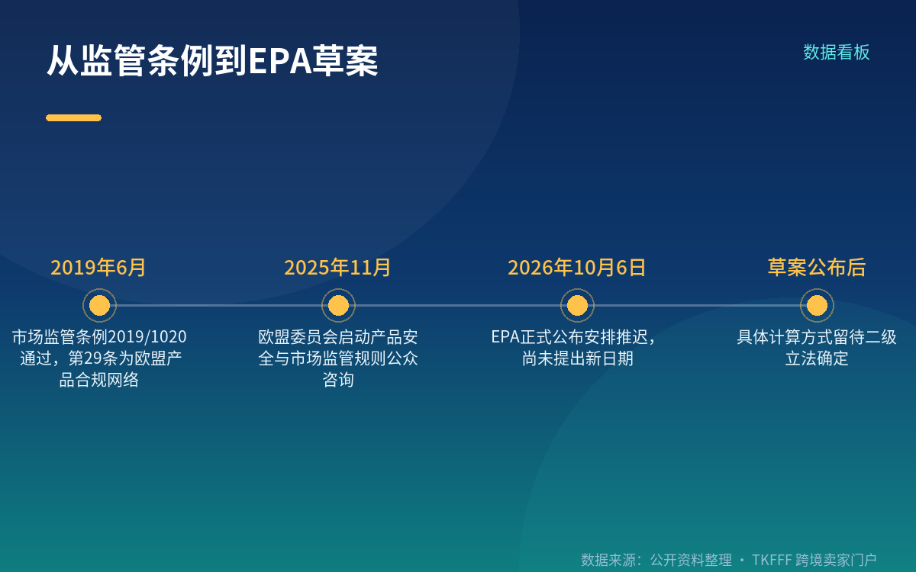Click the date label 2026年10月6日
Screen dimensions: 916x572
[x=577, y=268]
